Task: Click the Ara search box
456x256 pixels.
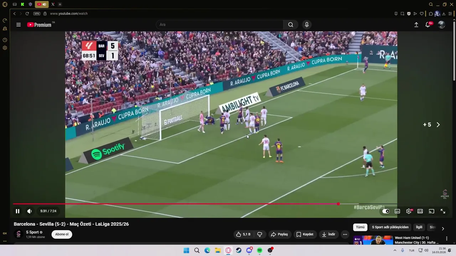Action: tap(219, 25)
